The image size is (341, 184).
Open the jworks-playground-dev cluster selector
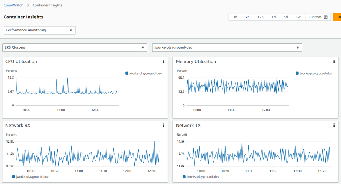point(227,47)
